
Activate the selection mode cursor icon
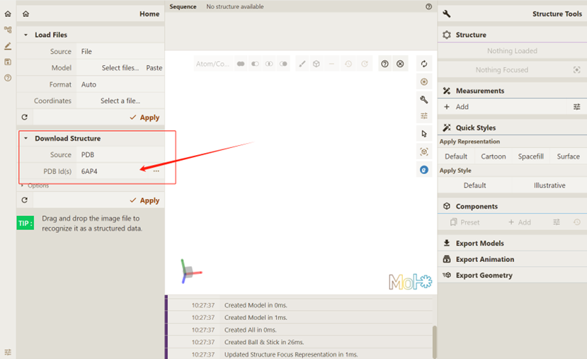424,134
